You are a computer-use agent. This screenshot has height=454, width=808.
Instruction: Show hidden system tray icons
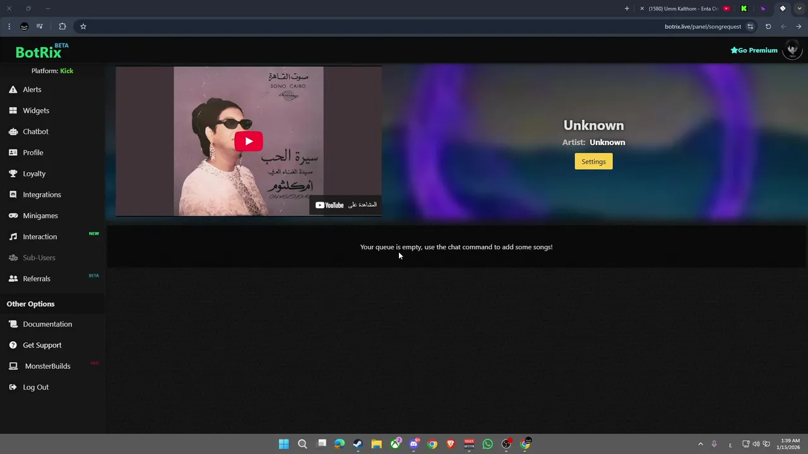700,444
